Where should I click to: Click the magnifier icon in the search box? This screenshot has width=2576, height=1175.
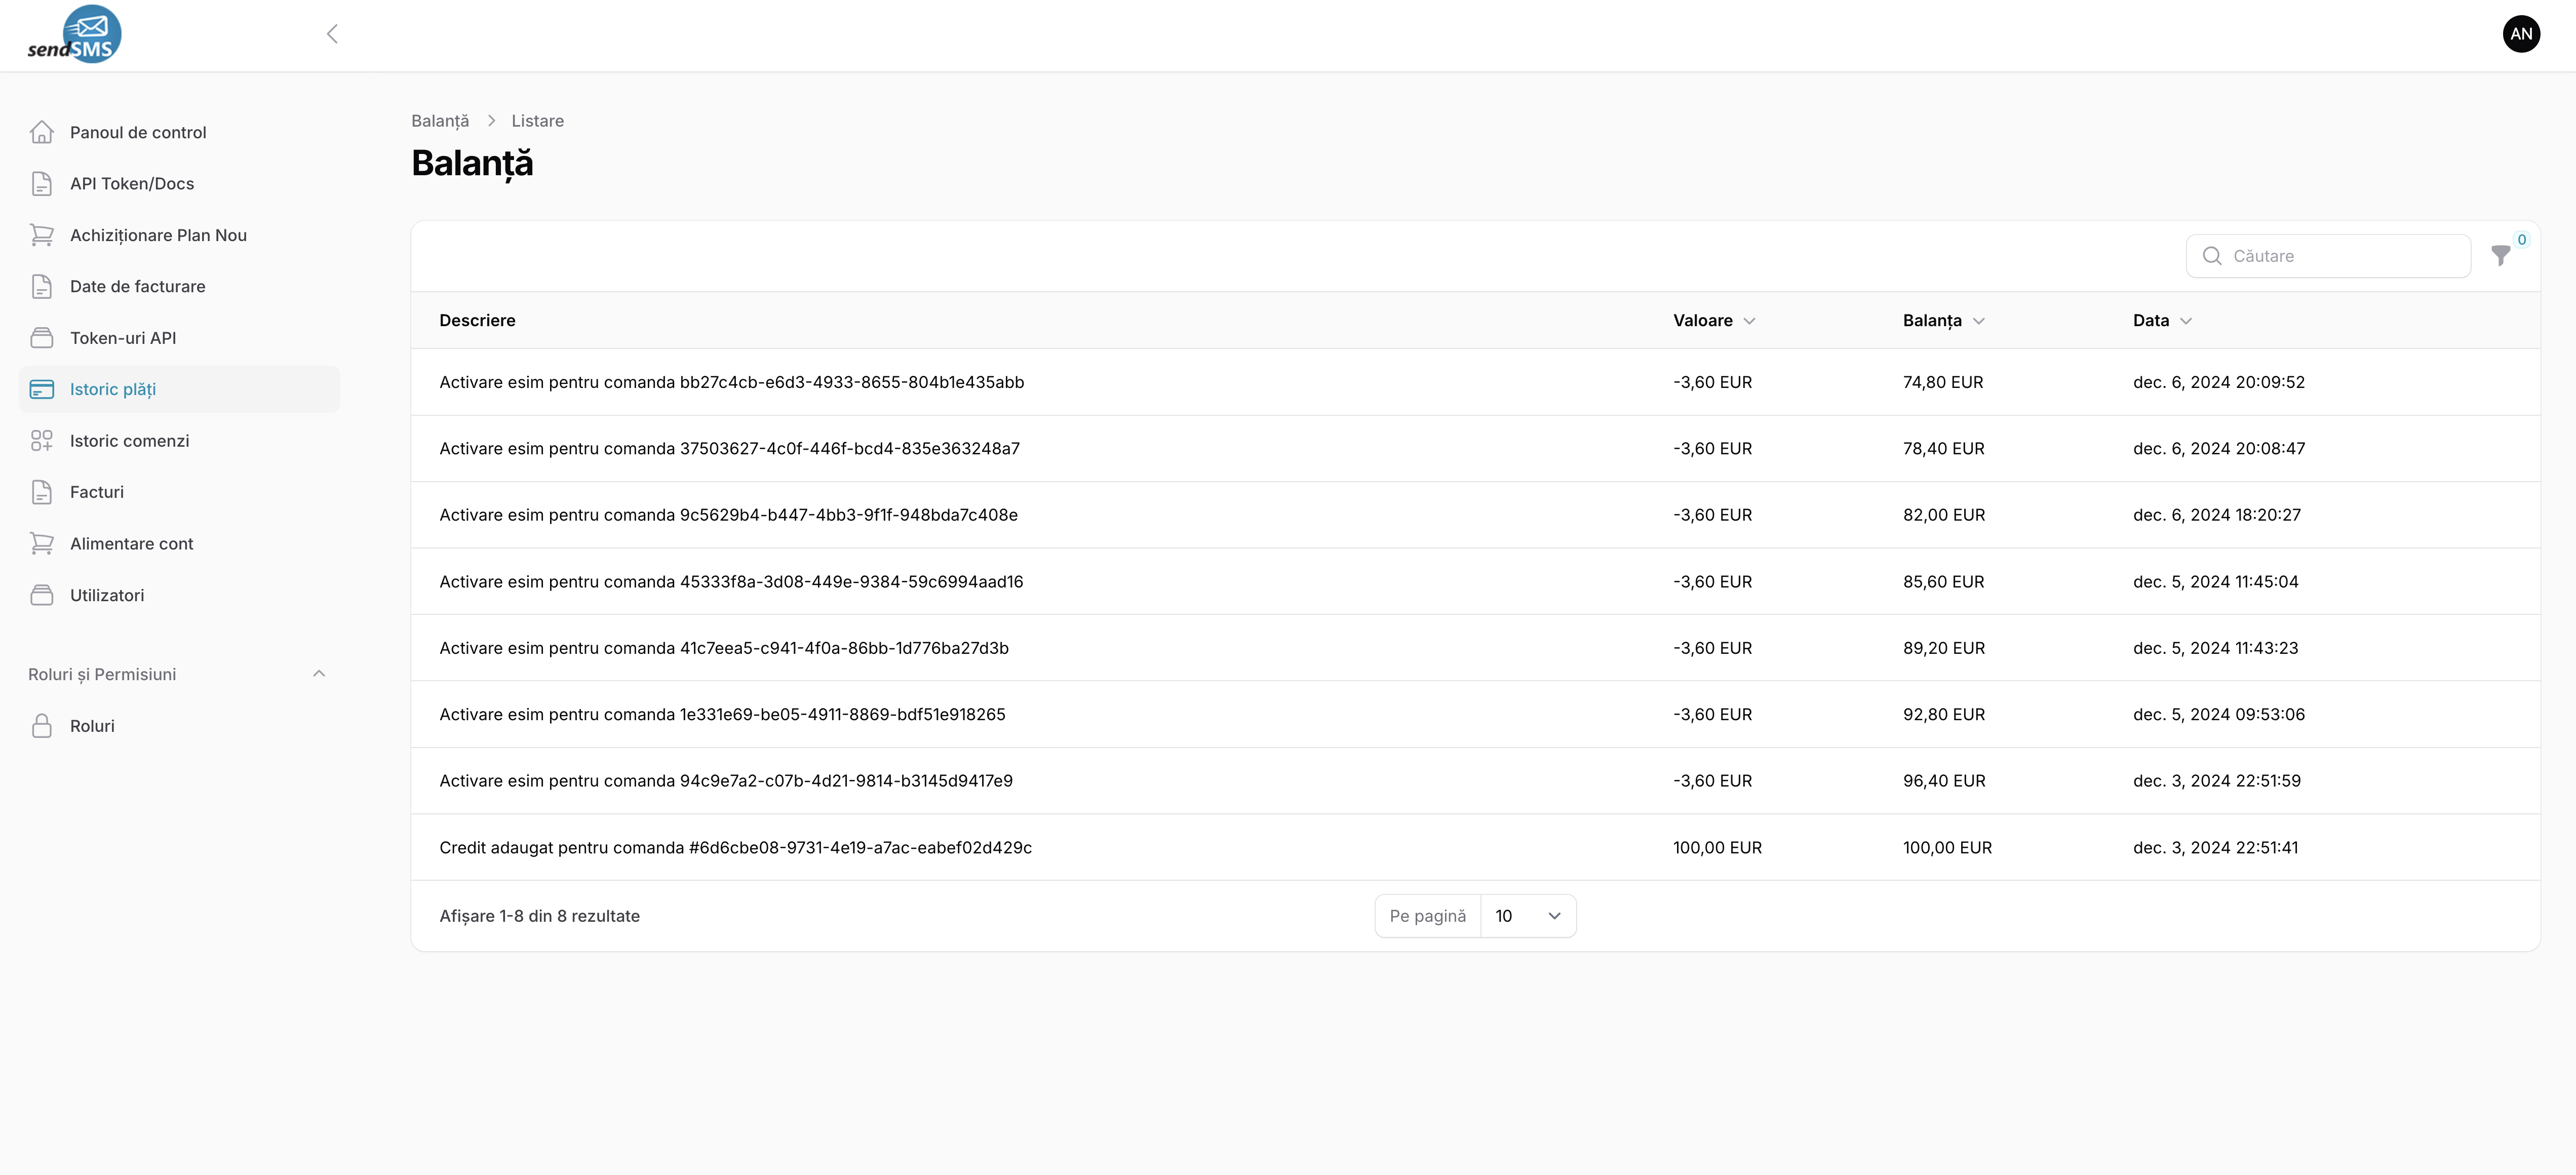[x=2212, y=256]
